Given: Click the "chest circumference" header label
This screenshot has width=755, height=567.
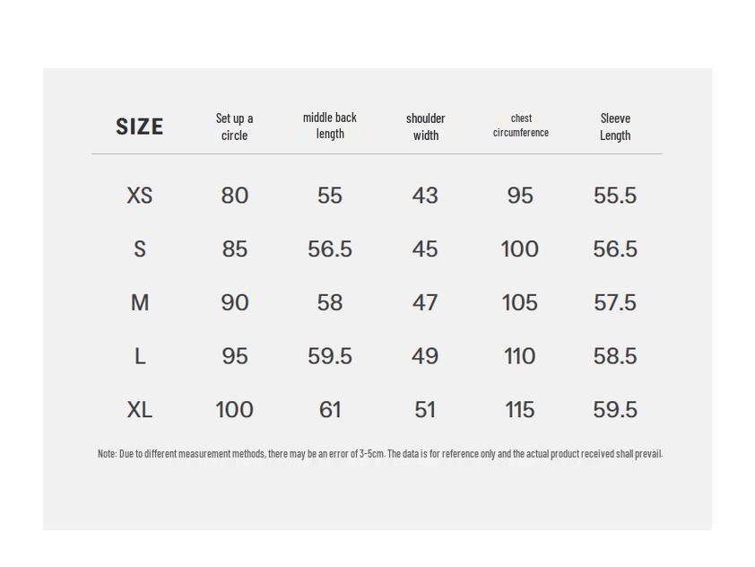Looking at the screenshot, I should (x=521, y=126).
